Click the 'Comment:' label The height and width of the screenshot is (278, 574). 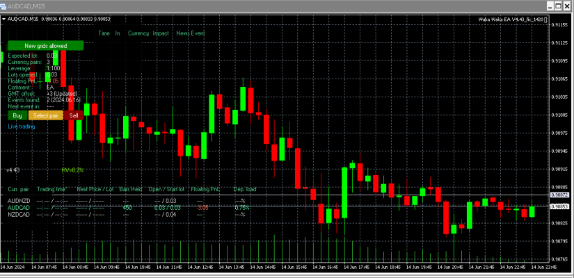(x=19, y=88)
